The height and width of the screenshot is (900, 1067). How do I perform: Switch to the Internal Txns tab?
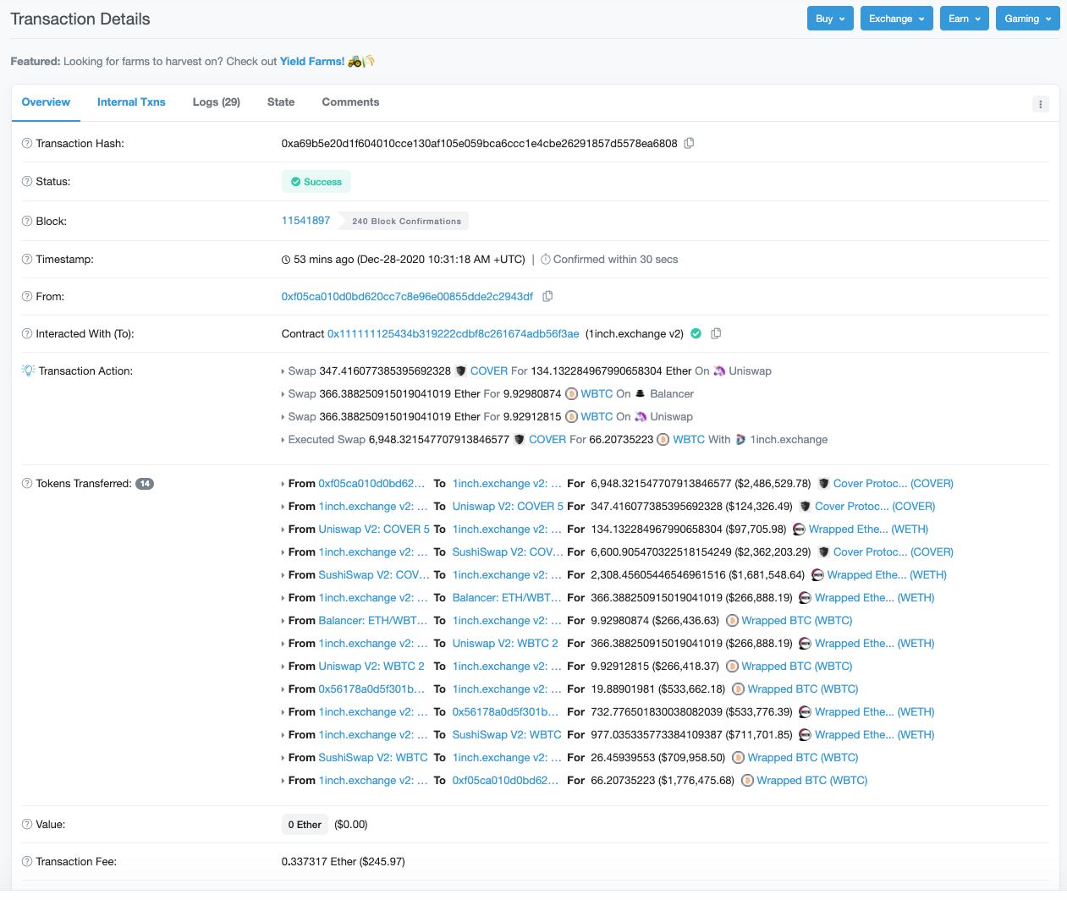pyautogui.click(x=131, y=102)
